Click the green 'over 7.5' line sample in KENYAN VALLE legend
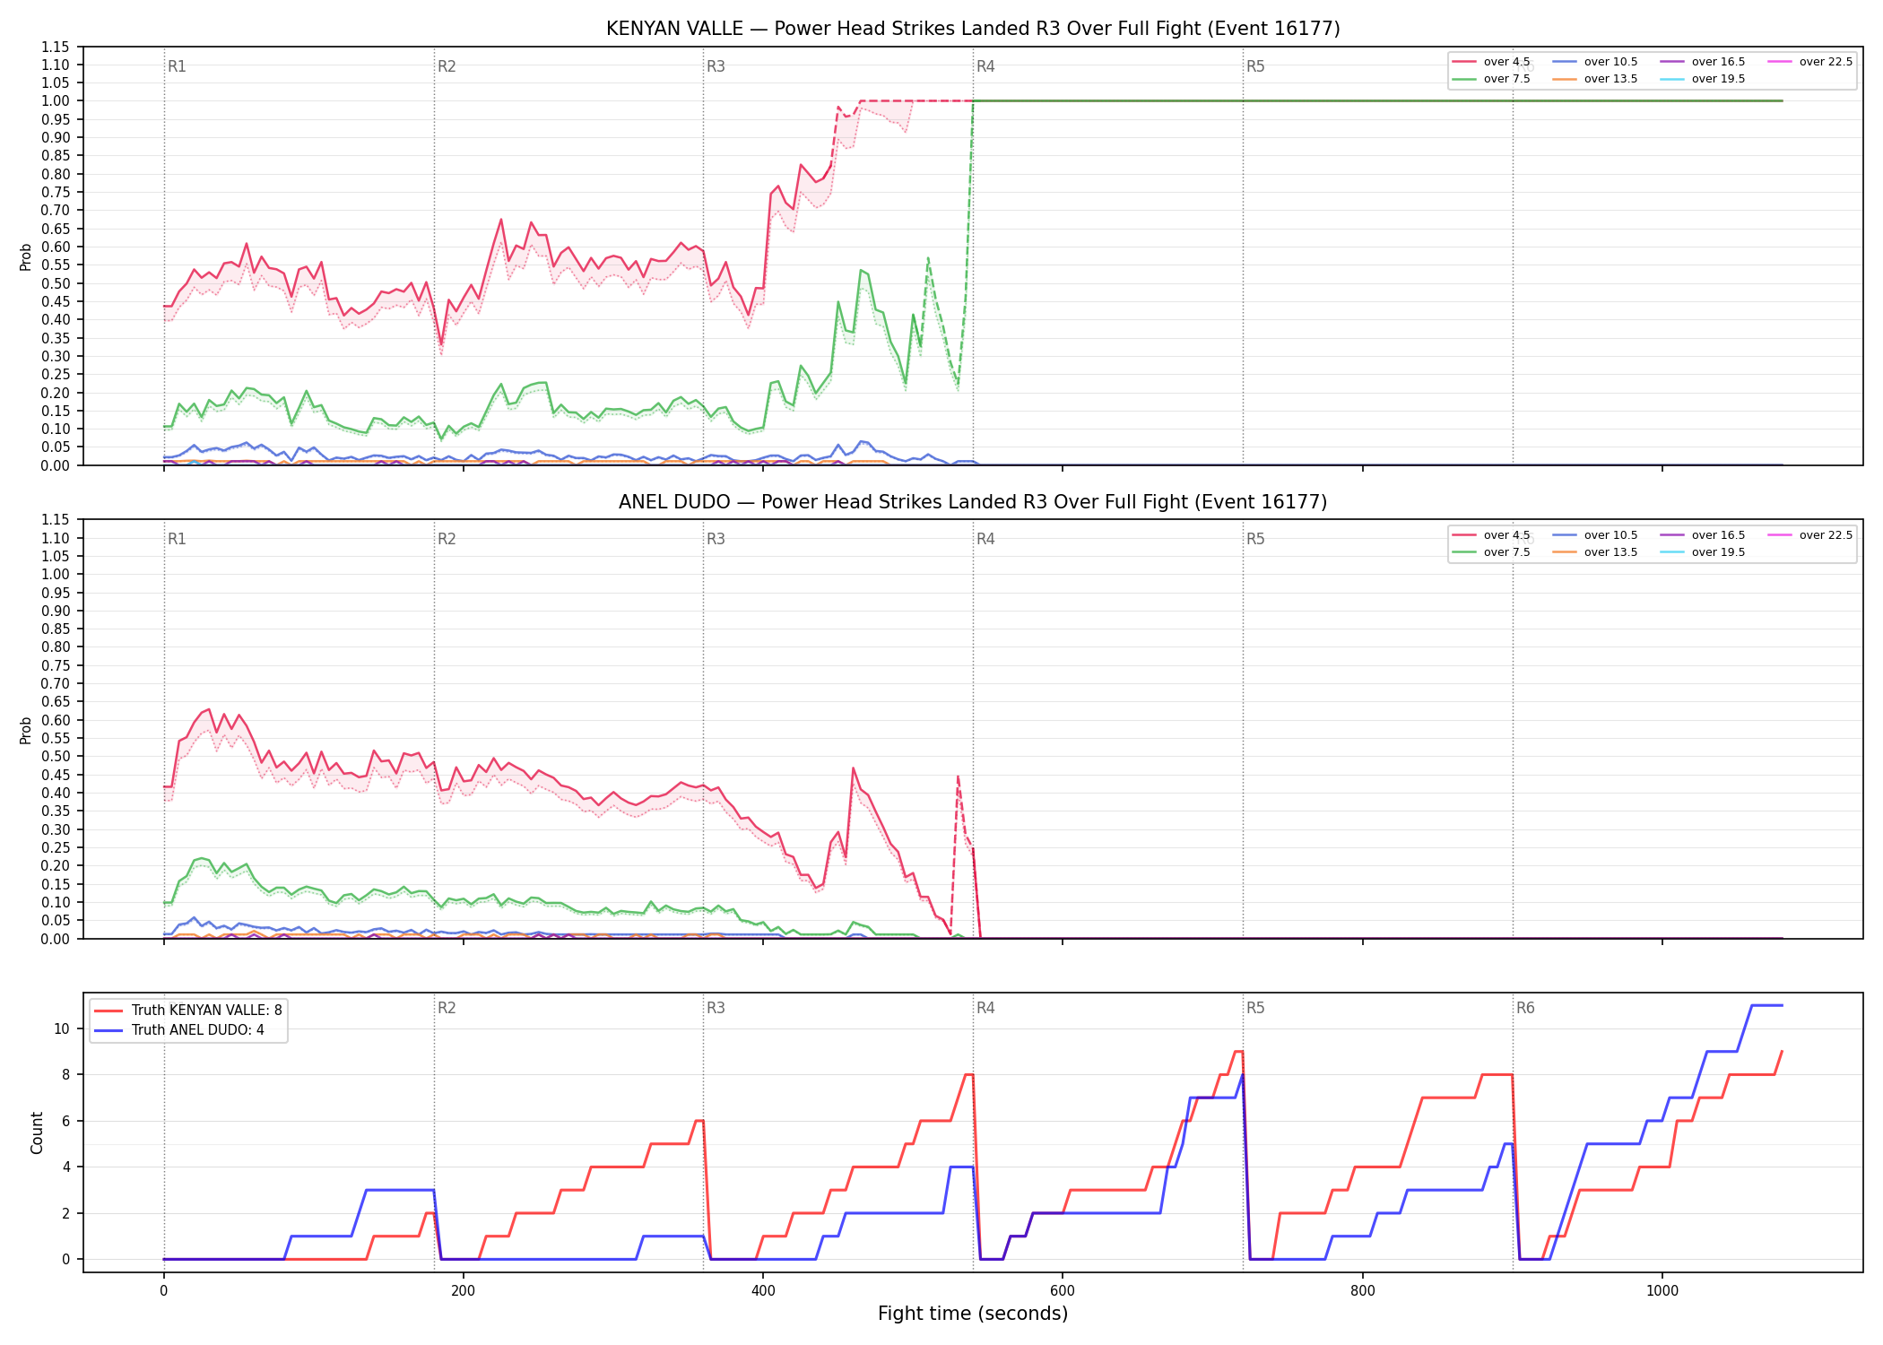The width and height of the screenshot is (1883, 1345). pyautogui.click(x=1464, y=79)
